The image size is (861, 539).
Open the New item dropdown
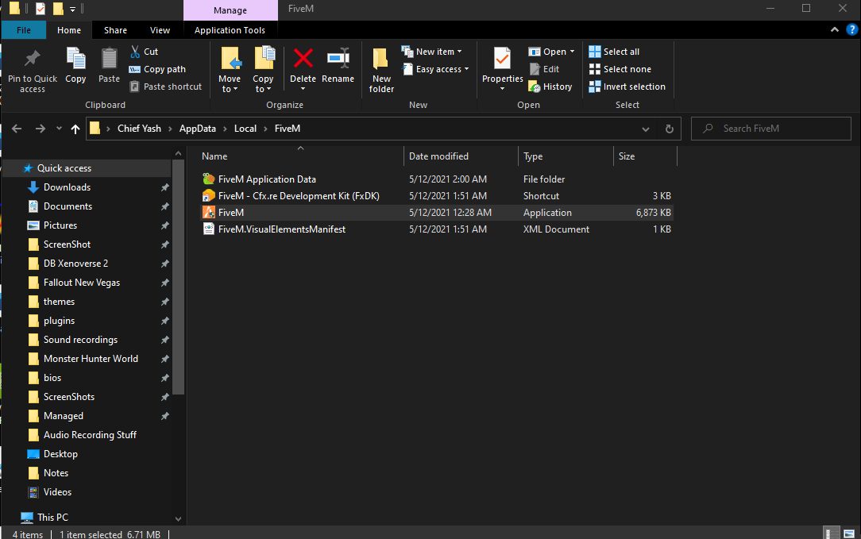(431, 52)
